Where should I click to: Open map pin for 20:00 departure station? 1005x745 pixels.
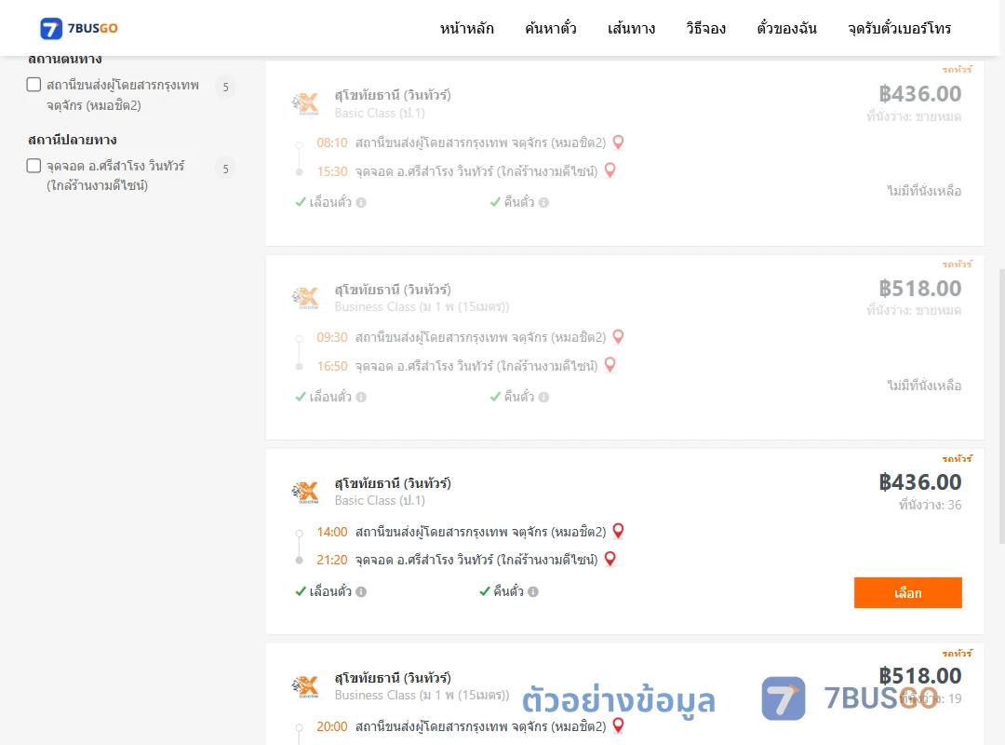[618, 725]
